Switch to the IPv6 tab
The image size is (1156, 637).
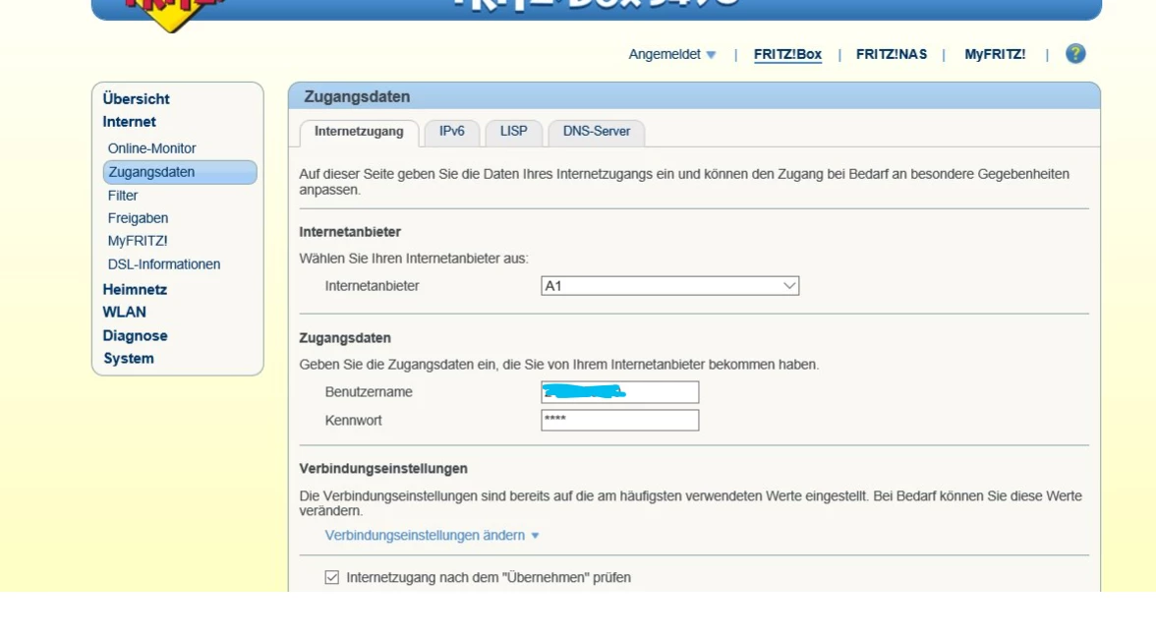452,132
